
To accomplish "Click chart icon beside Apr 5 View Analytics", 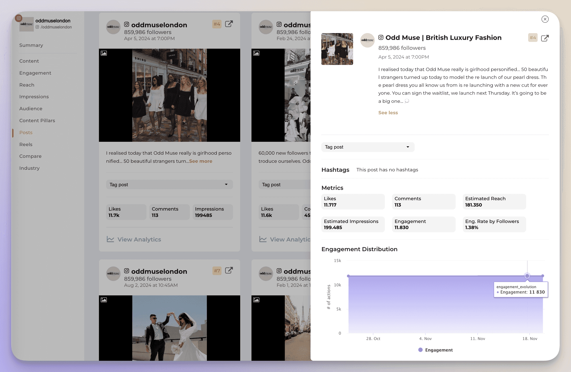I will pyautogui.click(x=110, y=239).
